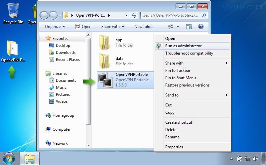Click the Libraries icon in sidebar
The image size is (266, 165).
(x=48, y=73)
